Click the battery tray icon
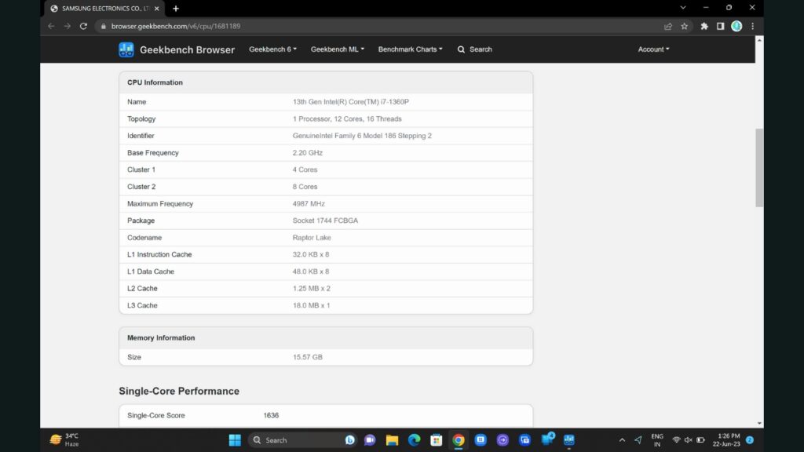 (x=700, y=439)
